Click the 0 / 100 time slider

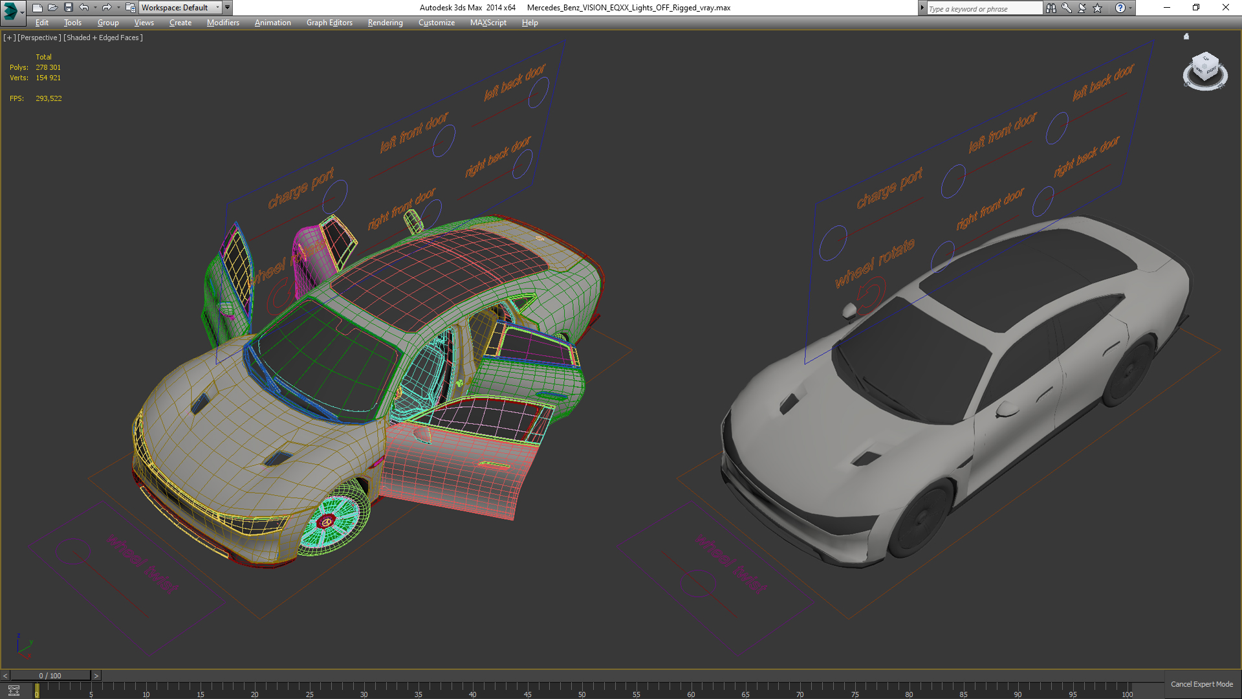click(x=50, y=676)
